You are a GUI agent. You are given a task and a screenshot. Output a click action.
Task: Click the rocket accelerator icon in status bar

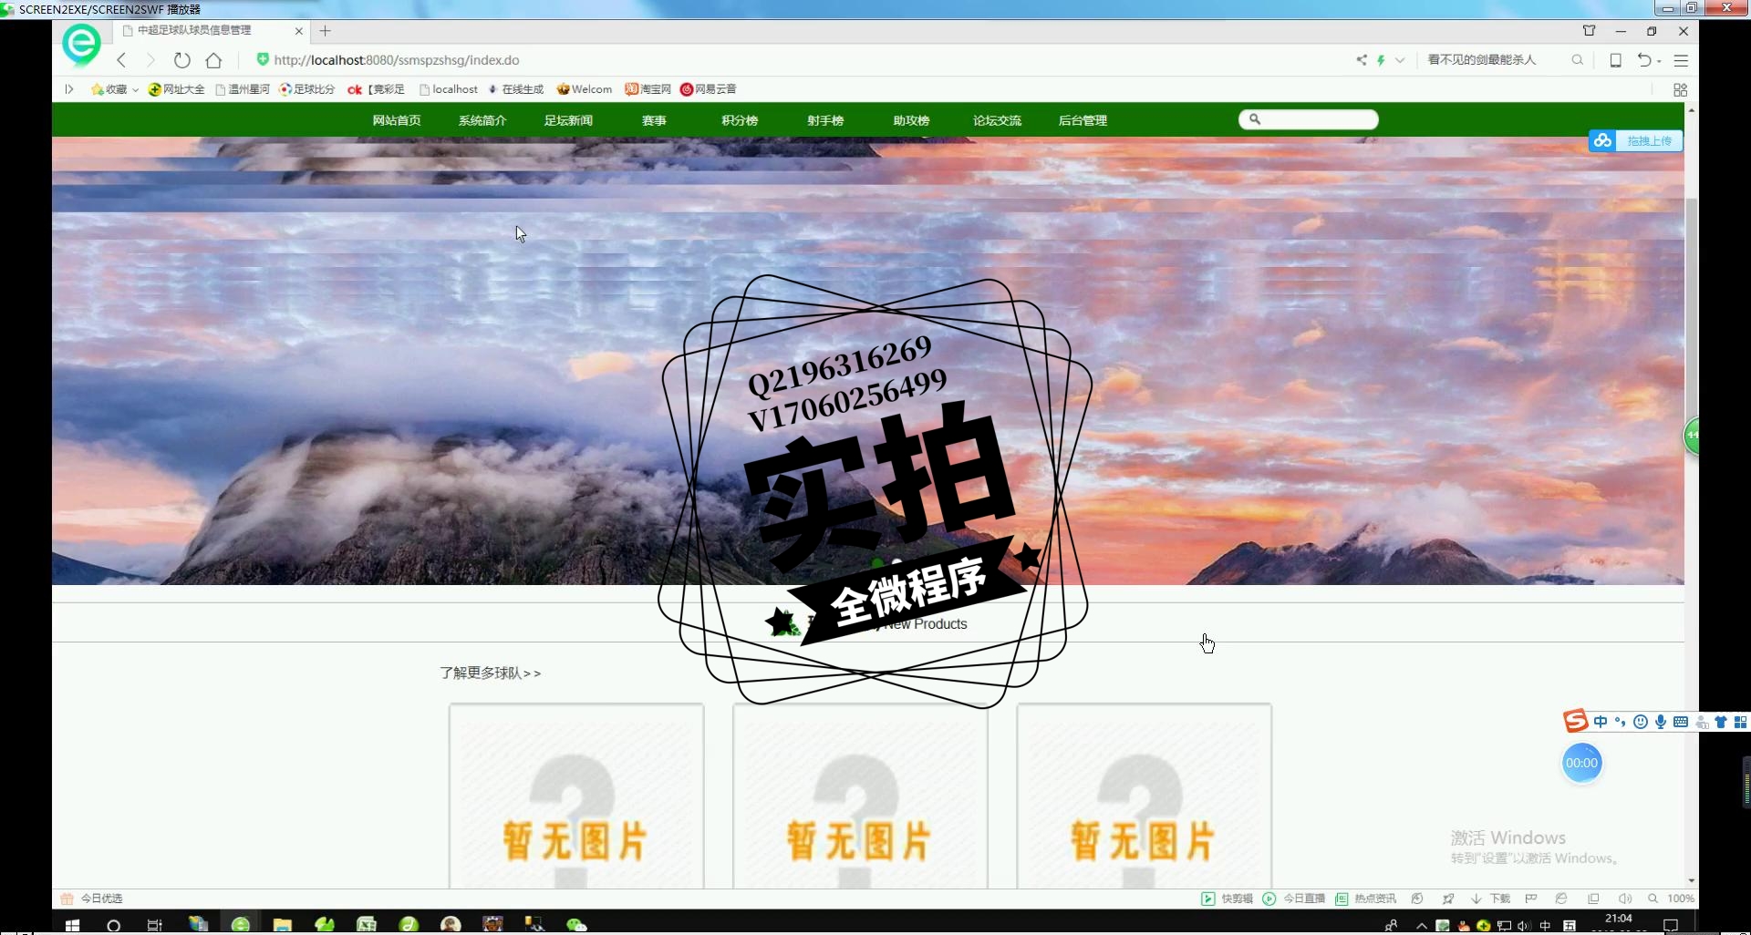(1448, 899)
